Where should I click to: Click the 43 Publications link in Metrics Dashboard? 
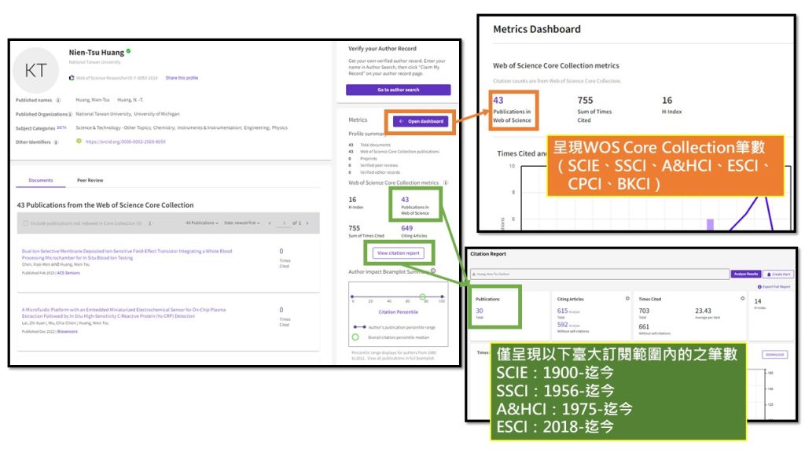[498, 100]
